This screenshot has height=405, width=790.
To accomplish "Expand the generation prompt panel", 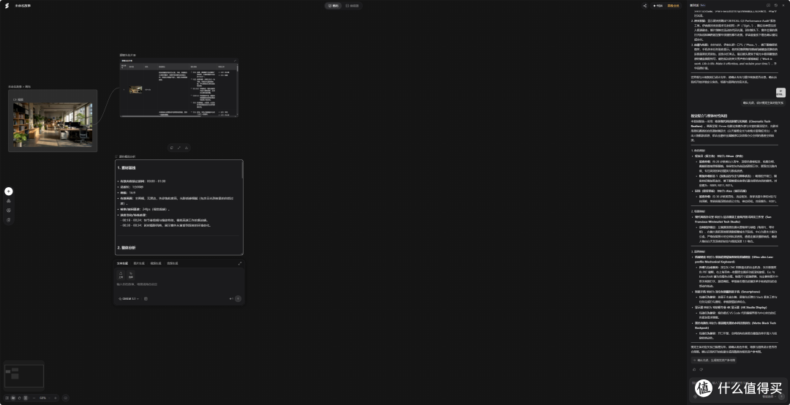I will pyautogui.click(x=240, y=263).
